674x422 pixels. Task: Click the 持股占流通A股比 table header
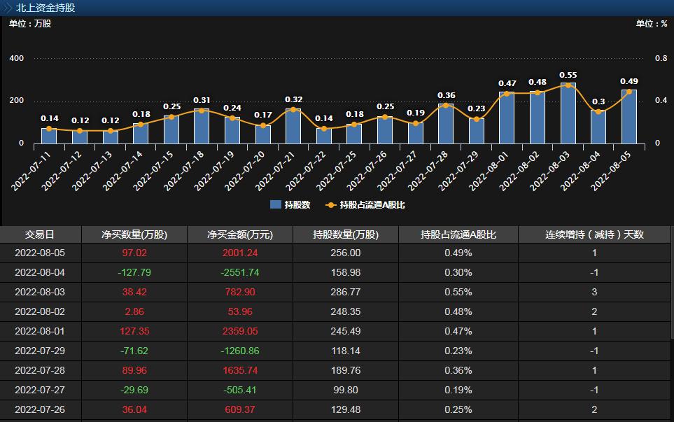pos(458,234)
